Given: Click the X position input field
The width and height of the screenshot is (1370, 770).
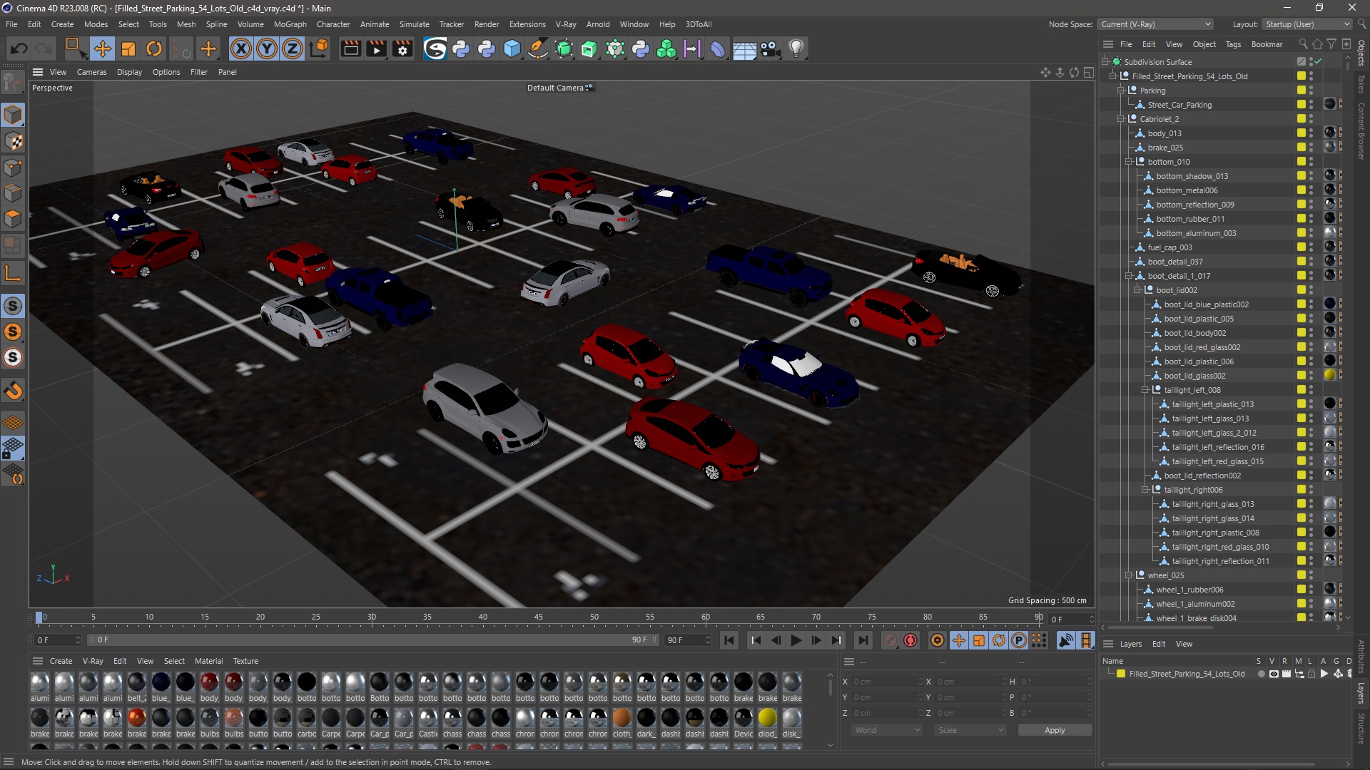Looking at the screenshot, I should (887, 682).
